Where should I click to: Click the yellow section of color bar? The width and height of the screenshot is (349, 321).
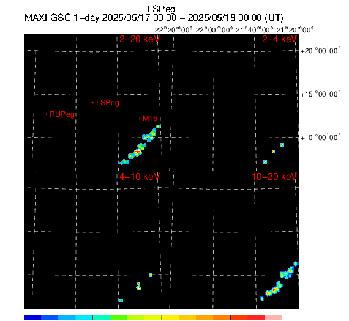[170, 318]
